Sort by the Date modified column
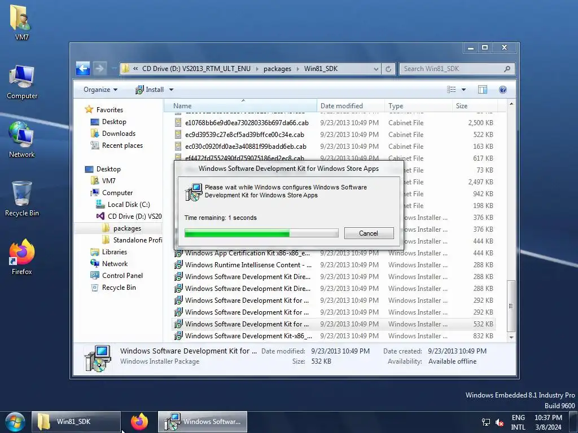Image resolution: width=578 pixels, height=433 pixels. tap(351, 105)
